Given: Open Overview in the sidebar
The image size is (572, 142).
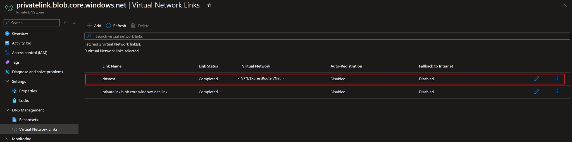Looking at the screenshot, I should coord(20,34).
